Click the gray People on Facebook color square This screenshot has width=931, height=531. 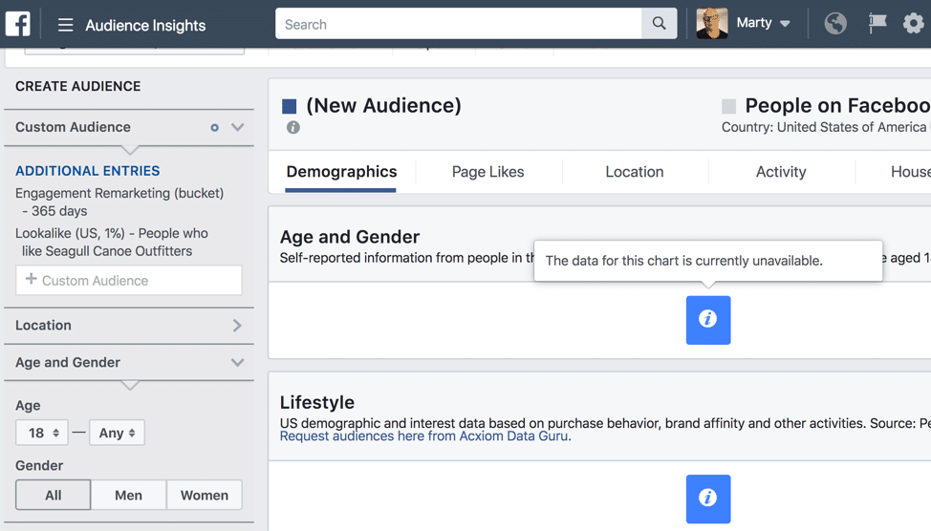(728, 106)
